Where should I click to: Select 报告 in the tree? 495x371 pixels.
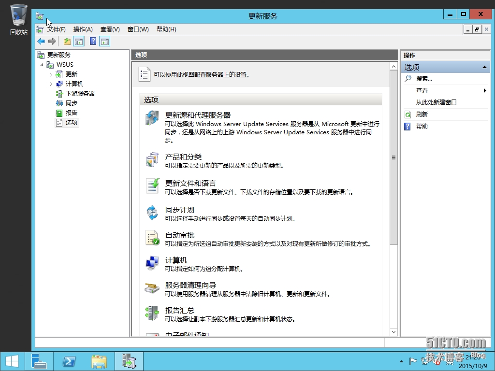(72, 113)
